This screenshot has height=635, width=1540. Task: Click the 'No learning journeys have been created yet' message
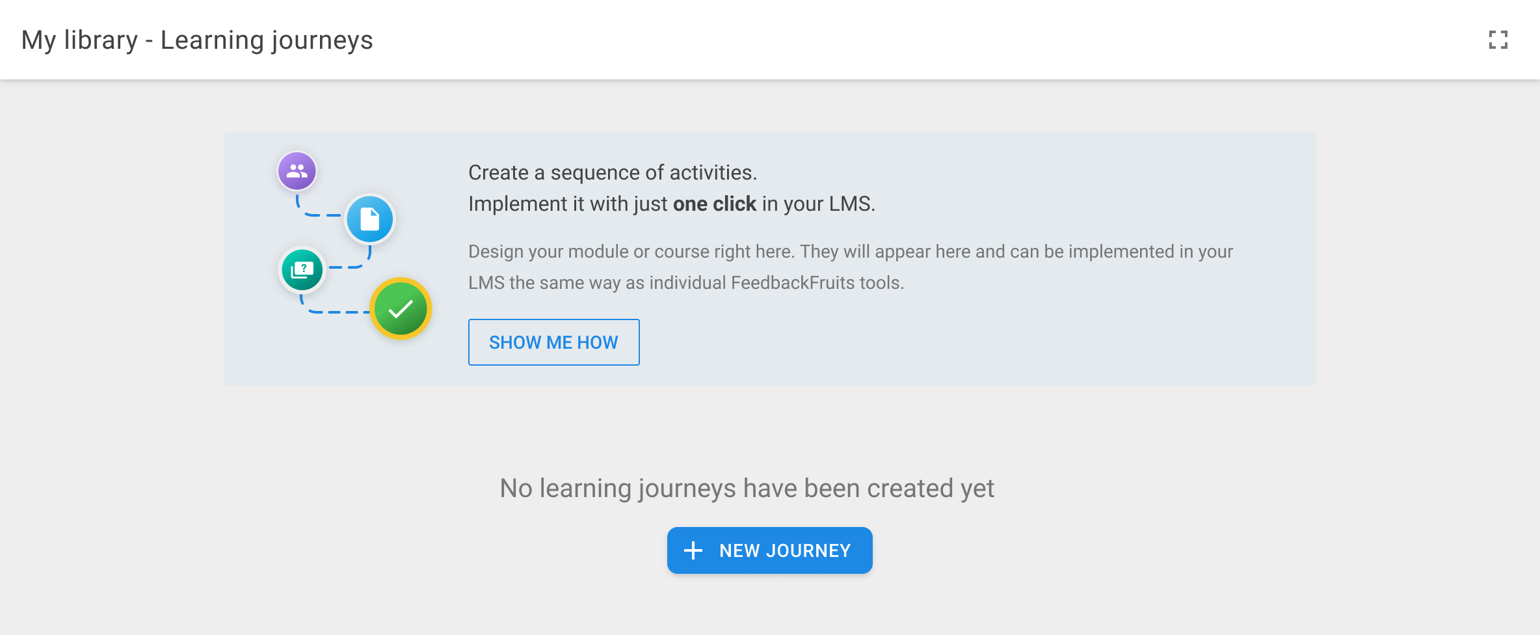click(x=747, y=488)
